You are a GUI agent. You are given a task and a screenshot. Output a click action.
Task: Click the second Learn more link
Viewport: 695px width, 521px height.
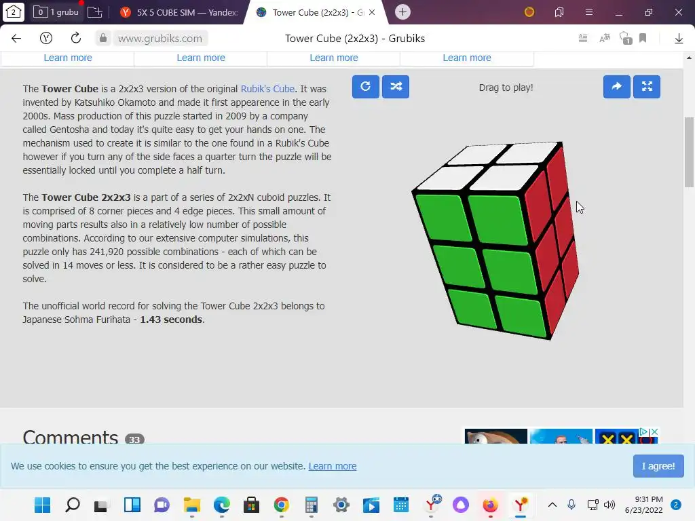pos(201,58)
